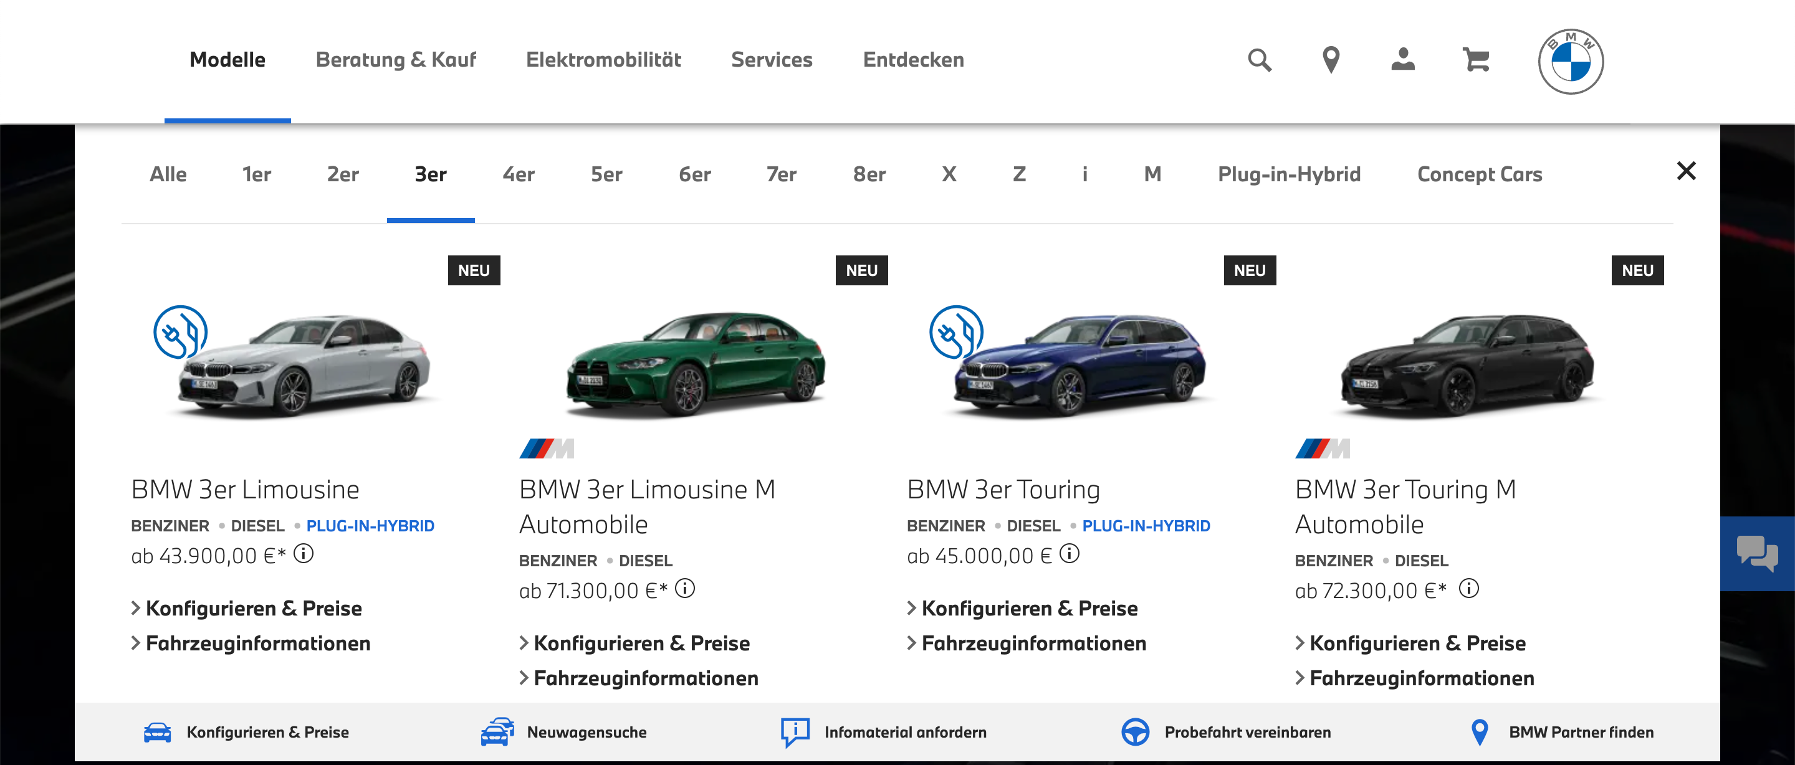Open Fahrzeuginformationen for 3er Touring M
This screenshot has width=1795, height=765.
[1415, 678]
